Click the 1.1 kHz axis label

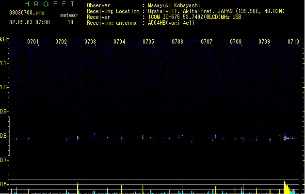[x=3, y=63]
